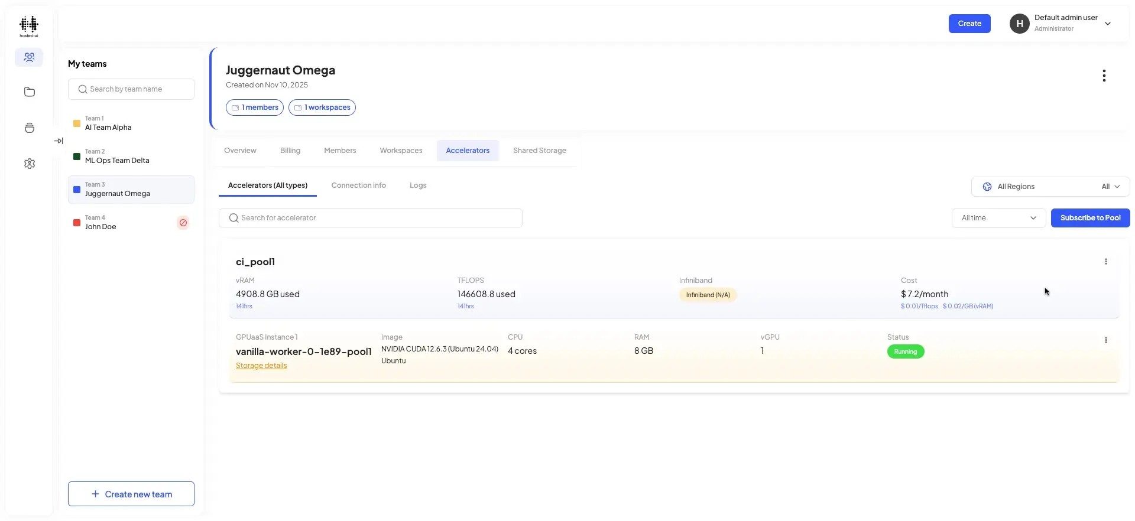This screenshot has height=521, width=1135.
Task: Select AI Team Alpha in team list
Action: (131, 123)
